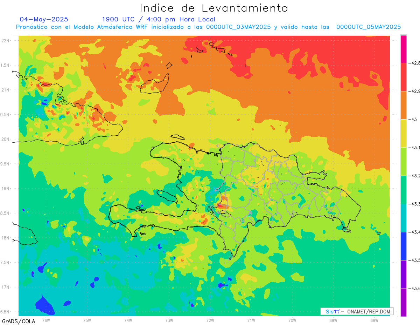Image resolution: width=420 pixels, height=325 pixels.
Task: Click the legend value "-42.8"
Action: [x=414, y=63]
